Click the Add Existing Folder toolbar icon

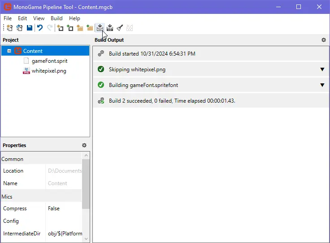point(90,28)
